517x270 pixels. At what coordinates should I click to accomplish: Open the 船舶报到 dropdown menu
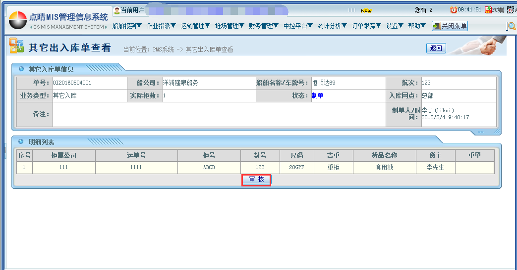(127, 26)
